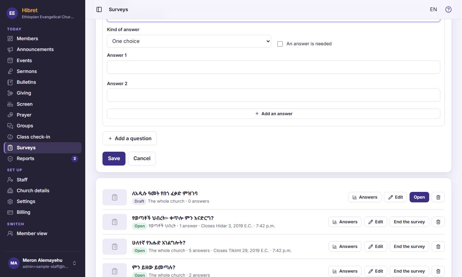The image size is (462, 277).
Task: Click the clipboard thumbnail of the Draft survey
Action: tap(115, 197)
